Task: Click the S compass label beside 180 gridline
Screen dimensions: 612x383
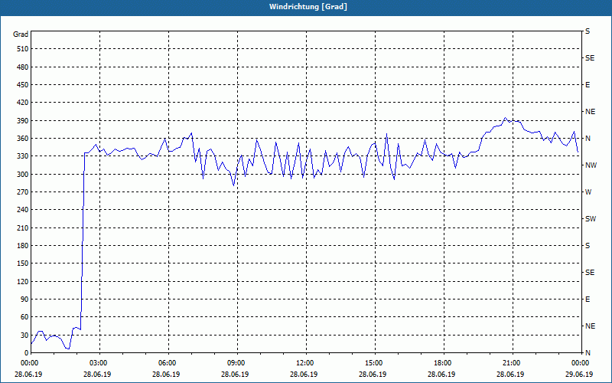Action: coord(588,245)
